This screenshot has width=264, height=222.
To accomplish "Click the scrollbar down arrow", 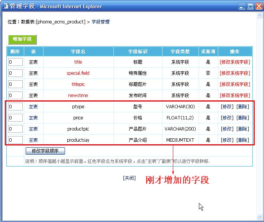I will click(x=259, y=216).
